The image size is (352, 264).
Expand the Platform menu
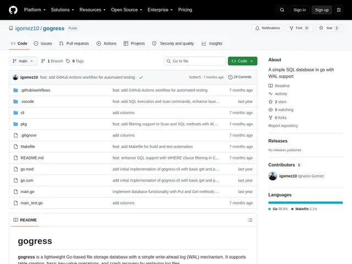tap(35, 10)
